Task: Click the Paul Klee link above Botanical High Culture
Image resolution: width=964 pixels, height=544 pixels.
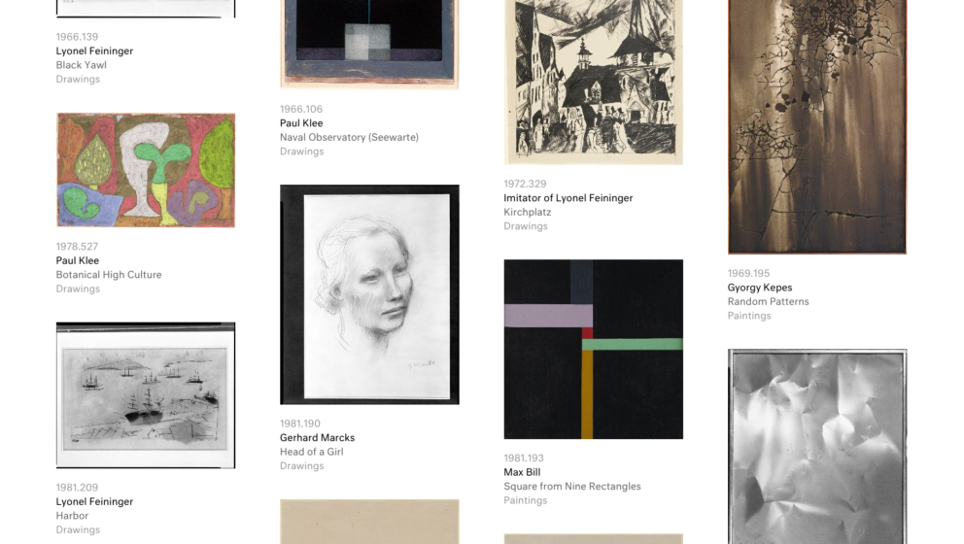Action: click(x=78, y=260)
